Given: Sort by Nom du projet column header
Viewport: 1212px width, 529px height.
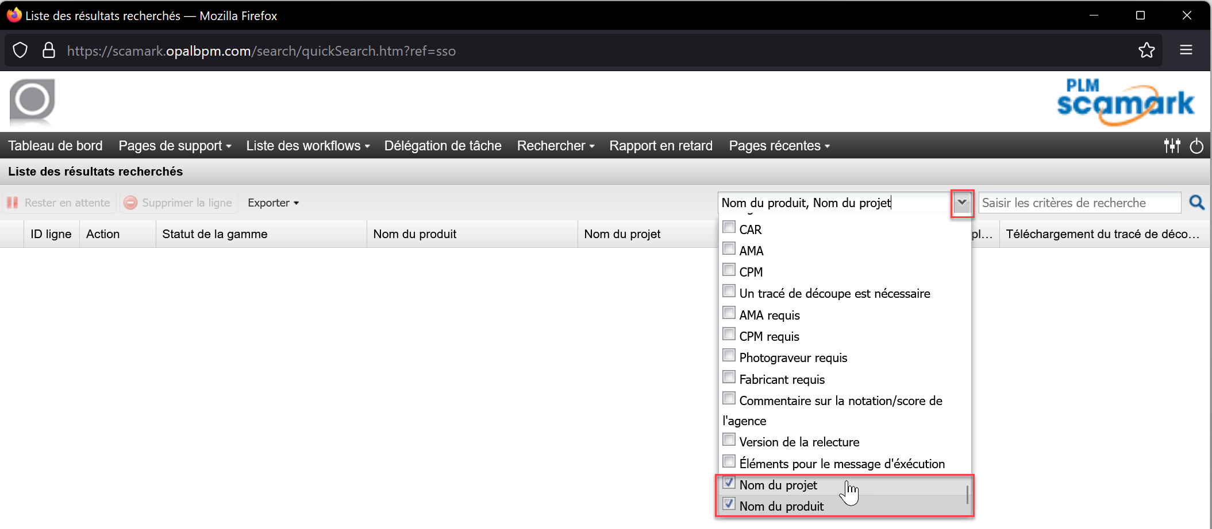Looking at the screenshot, I should point(648,234).
